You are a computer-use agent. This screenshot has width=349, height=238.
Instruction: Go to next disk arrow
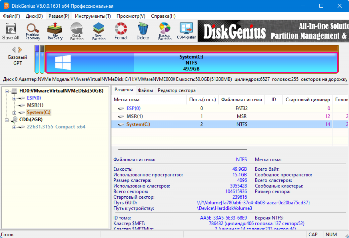[20, 50]
